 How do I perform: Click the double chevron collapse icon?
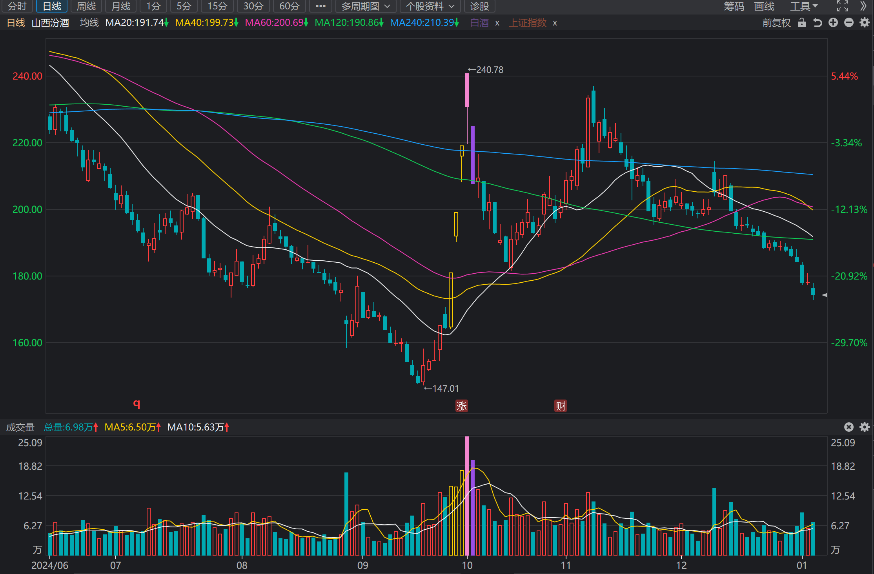pyautogui.click(x=863, y=6)
